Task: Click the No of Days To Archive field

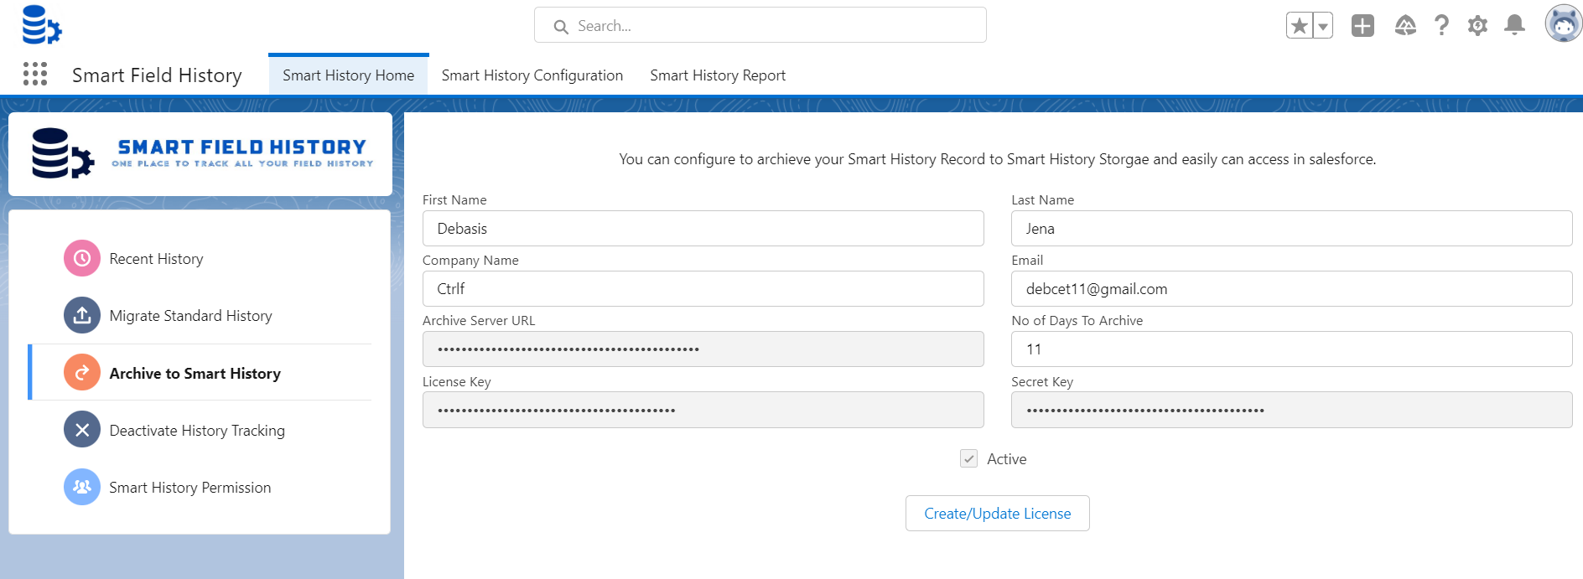Action: 1291,349
